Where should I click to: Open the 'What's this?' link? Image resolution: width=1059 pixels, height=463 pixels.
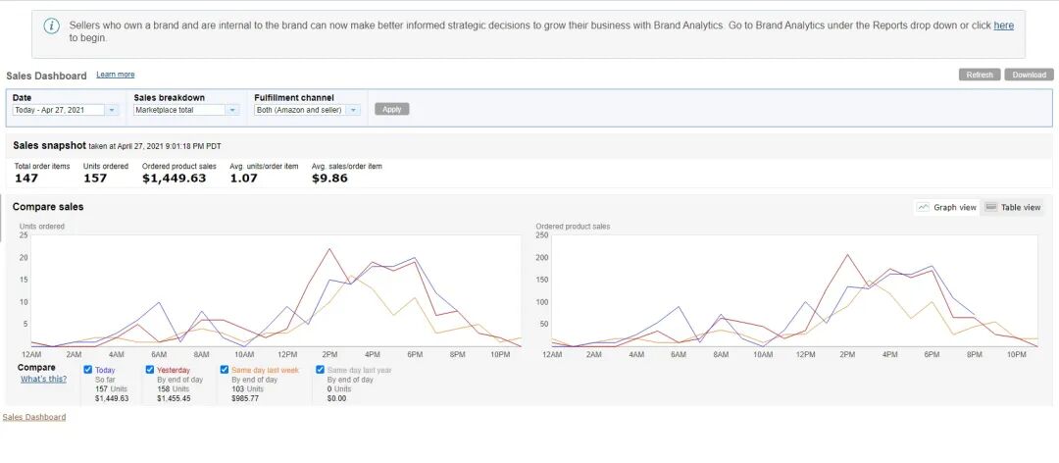[43, 380]
